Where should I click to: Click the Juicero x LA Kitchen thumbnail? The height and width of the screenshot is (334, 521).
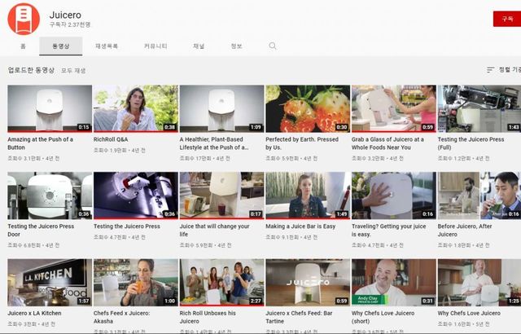[50, 282]
